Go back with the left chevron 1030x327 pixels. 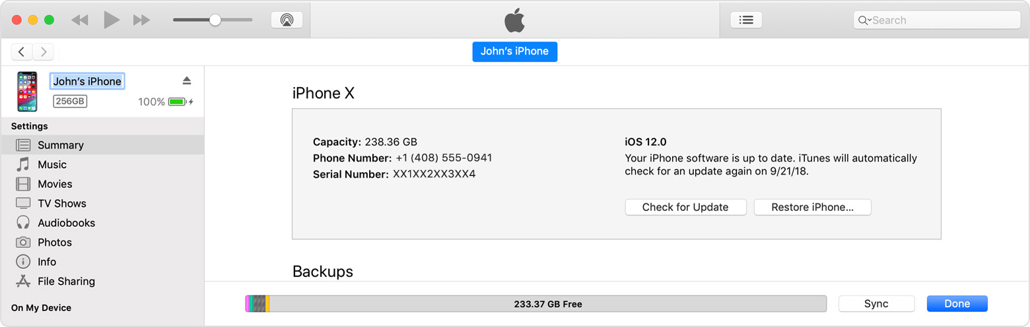22,52
